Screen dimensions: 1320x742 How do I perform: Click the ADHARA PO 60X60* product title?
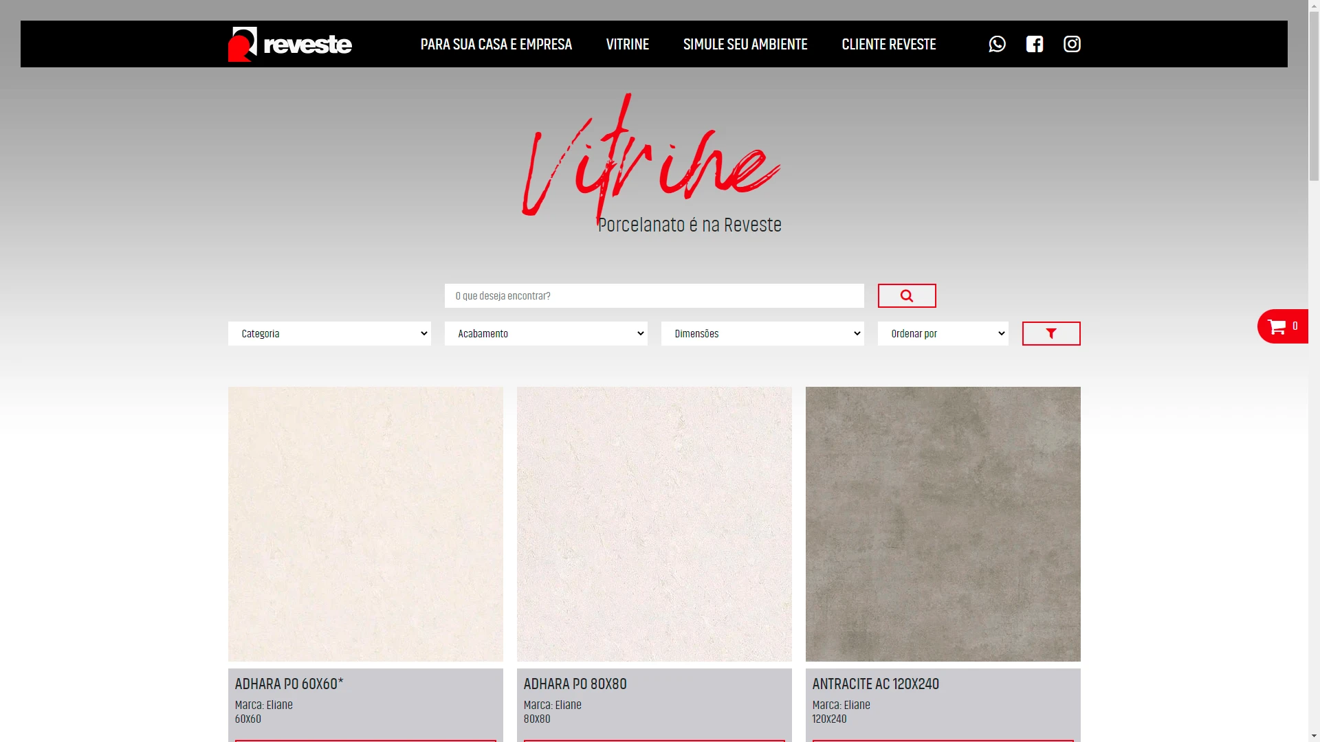289,684
